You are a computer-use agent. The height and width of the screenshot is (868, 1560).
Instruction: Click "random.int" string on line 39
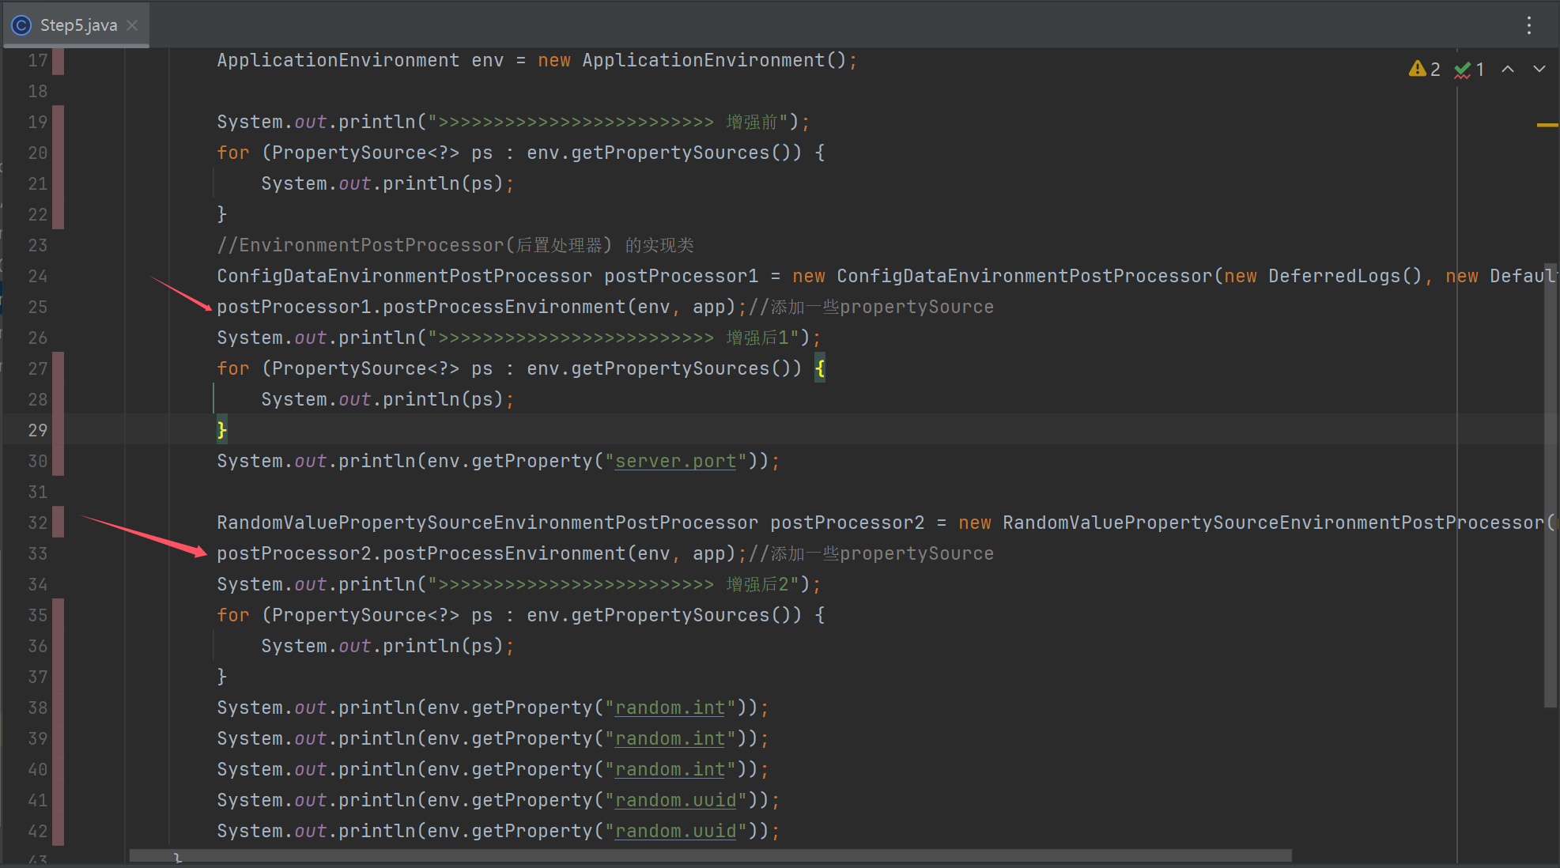pos(670,738)
